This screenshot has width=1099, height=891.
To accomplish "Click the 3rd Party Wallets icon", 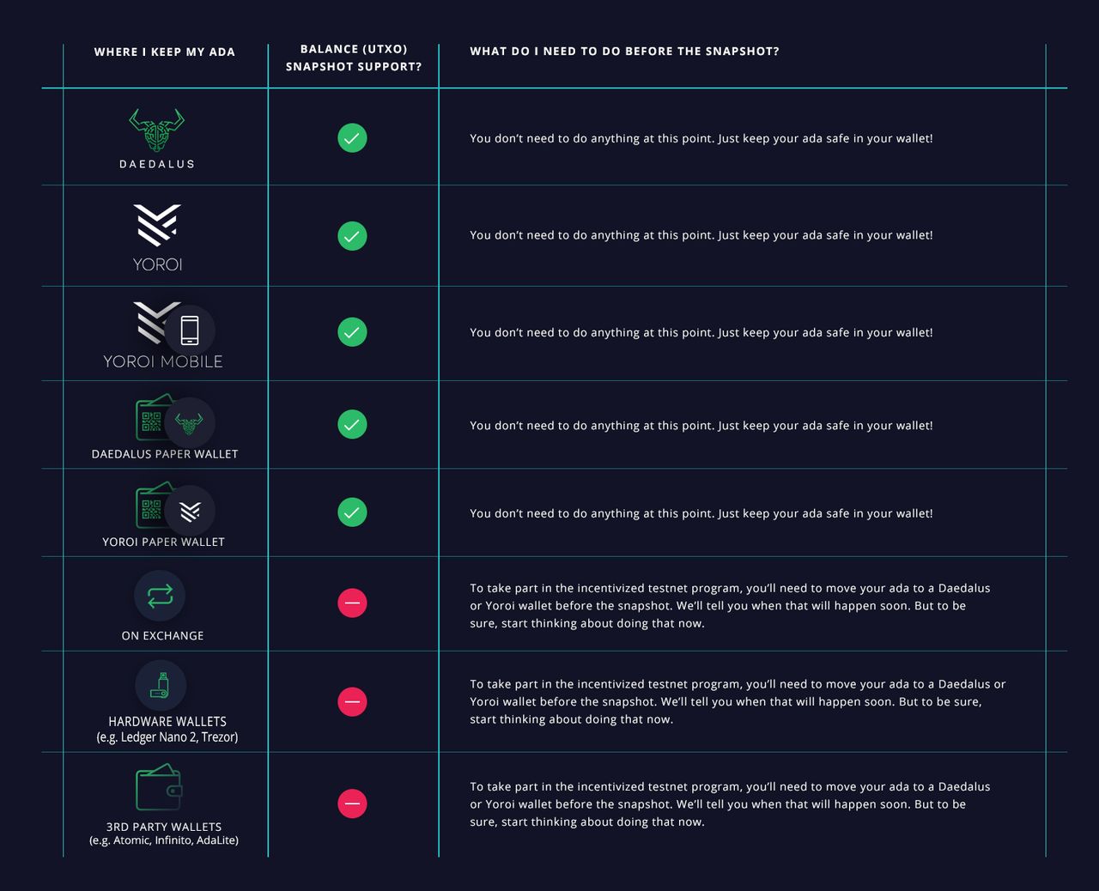I will [159, 788].
